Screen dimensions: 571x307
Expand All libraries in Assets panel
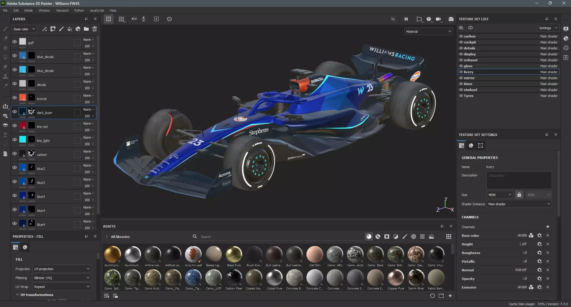[107, 237]
